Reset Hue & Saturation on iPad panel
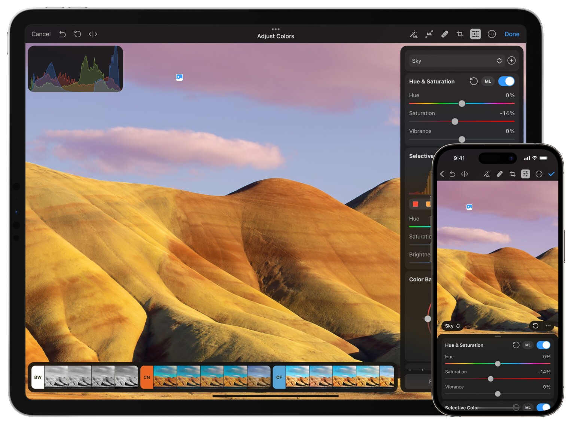 pos(474,81)
